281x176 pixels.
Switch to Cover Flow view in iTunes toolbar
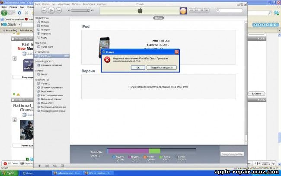click(207, 10)
